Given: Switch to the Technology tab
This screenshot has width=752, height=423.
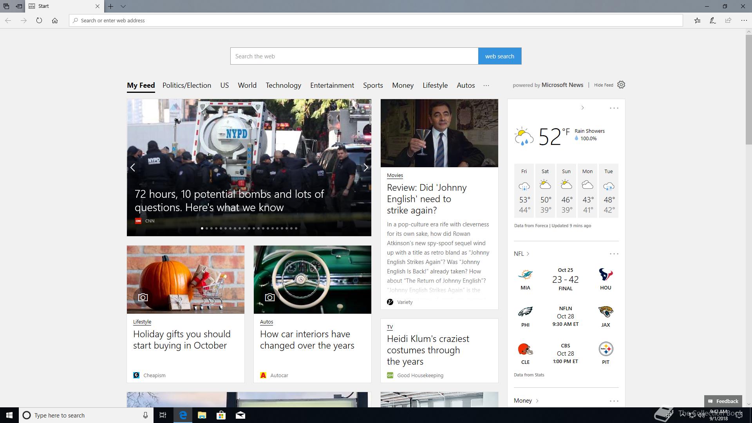Looking at the screenshot, I should point(283,85).
